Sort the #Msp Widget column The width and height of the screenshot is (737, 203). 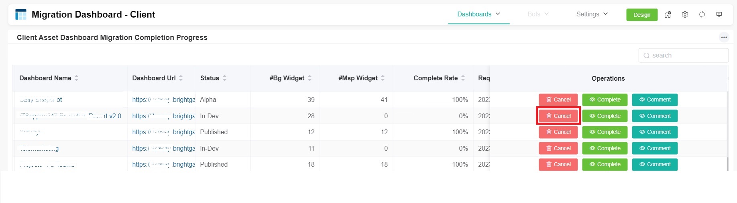[383, 78]
